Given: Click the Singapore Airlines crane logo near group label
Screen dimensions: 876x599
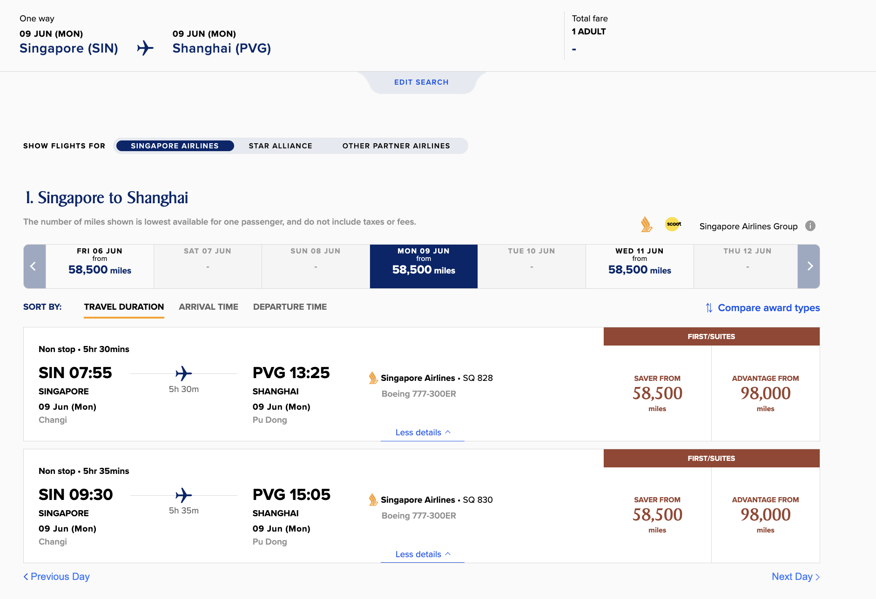Looking at the screenshot, I should (x=646, y=225).
